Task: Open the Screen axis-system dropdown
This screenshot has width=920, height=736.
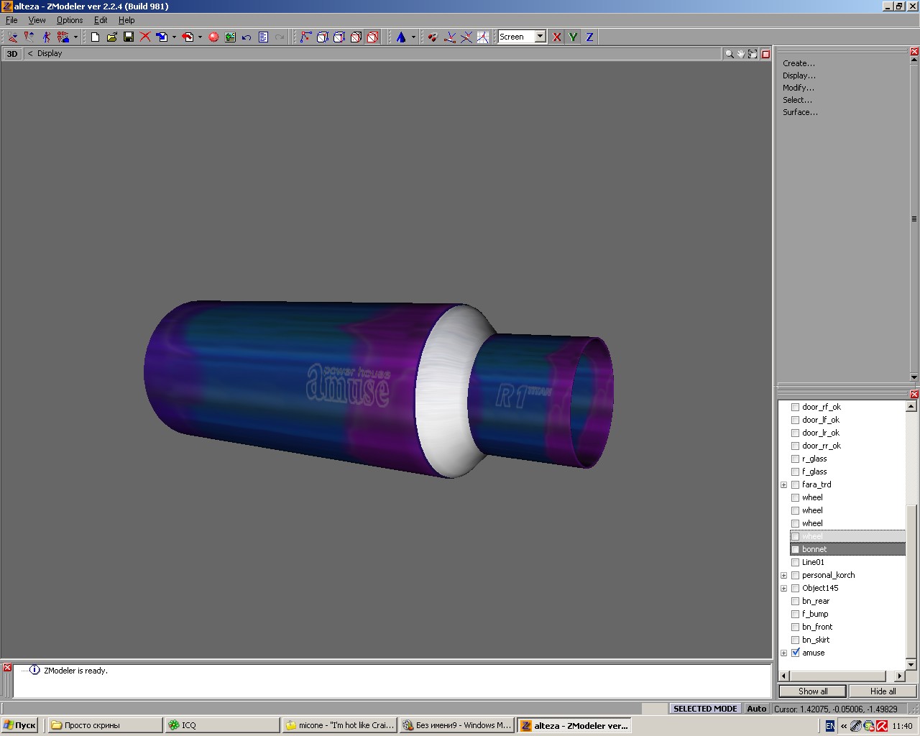Action: [540, 37]
